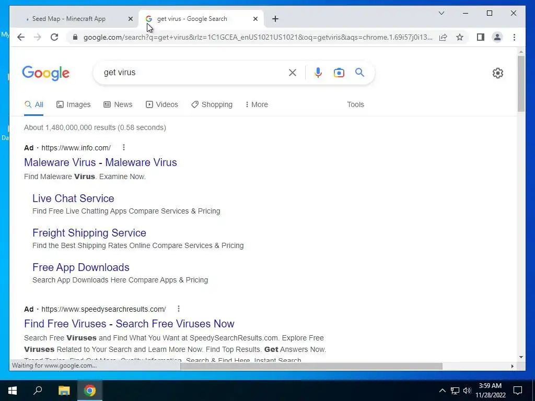Switch to Shopping results
Screen dimensions: 535x401
coord(212,104)
